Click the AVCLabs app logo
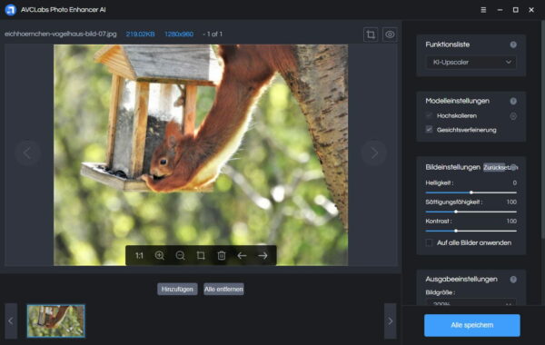The width and height of the screenshot is (545, 345). point(10,10)
